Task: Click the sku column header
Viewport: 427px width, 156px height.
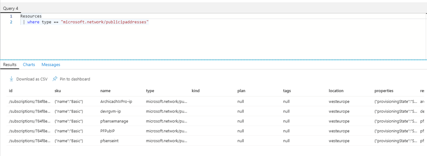Action: (x=58, y=91)
